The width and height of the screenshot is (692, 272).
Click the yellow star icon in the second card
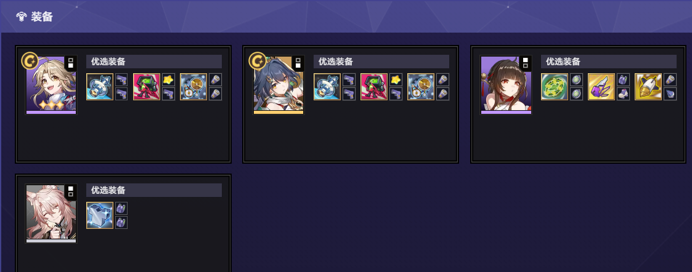pos(396,80)
